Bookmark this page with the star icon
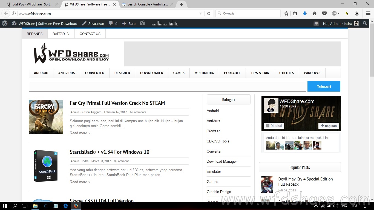 pos(286,13)
